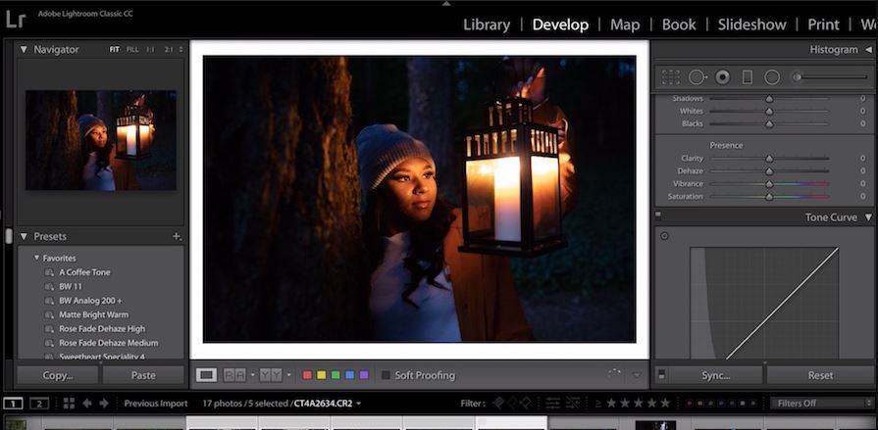Open dropdown arrow next to YY button
Viewport: 878px width, 430px height.
pyautogui.click(x=289, y=375)
